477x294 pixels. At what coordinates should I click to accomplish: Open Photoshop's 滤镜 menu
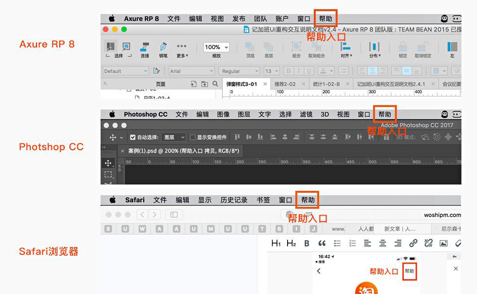pyautogui.click(x=306, y=114)
